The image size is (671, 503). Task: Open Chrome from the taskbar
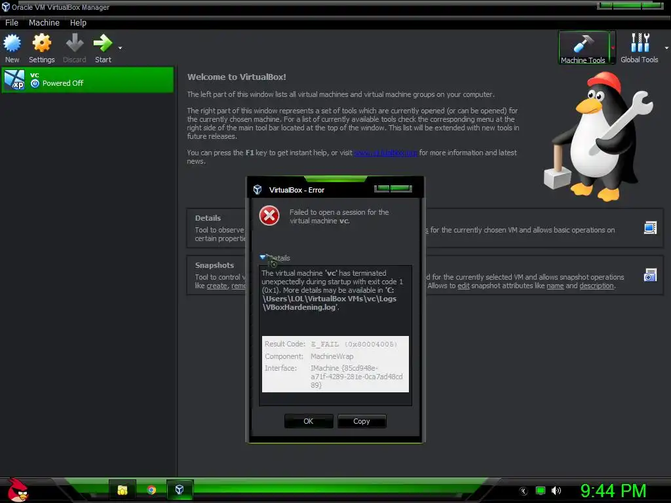[151, 490]
